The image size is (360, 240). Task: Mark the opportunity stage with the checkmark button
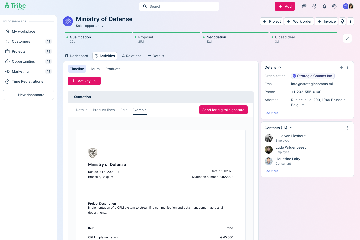click(x=347, y=38)
